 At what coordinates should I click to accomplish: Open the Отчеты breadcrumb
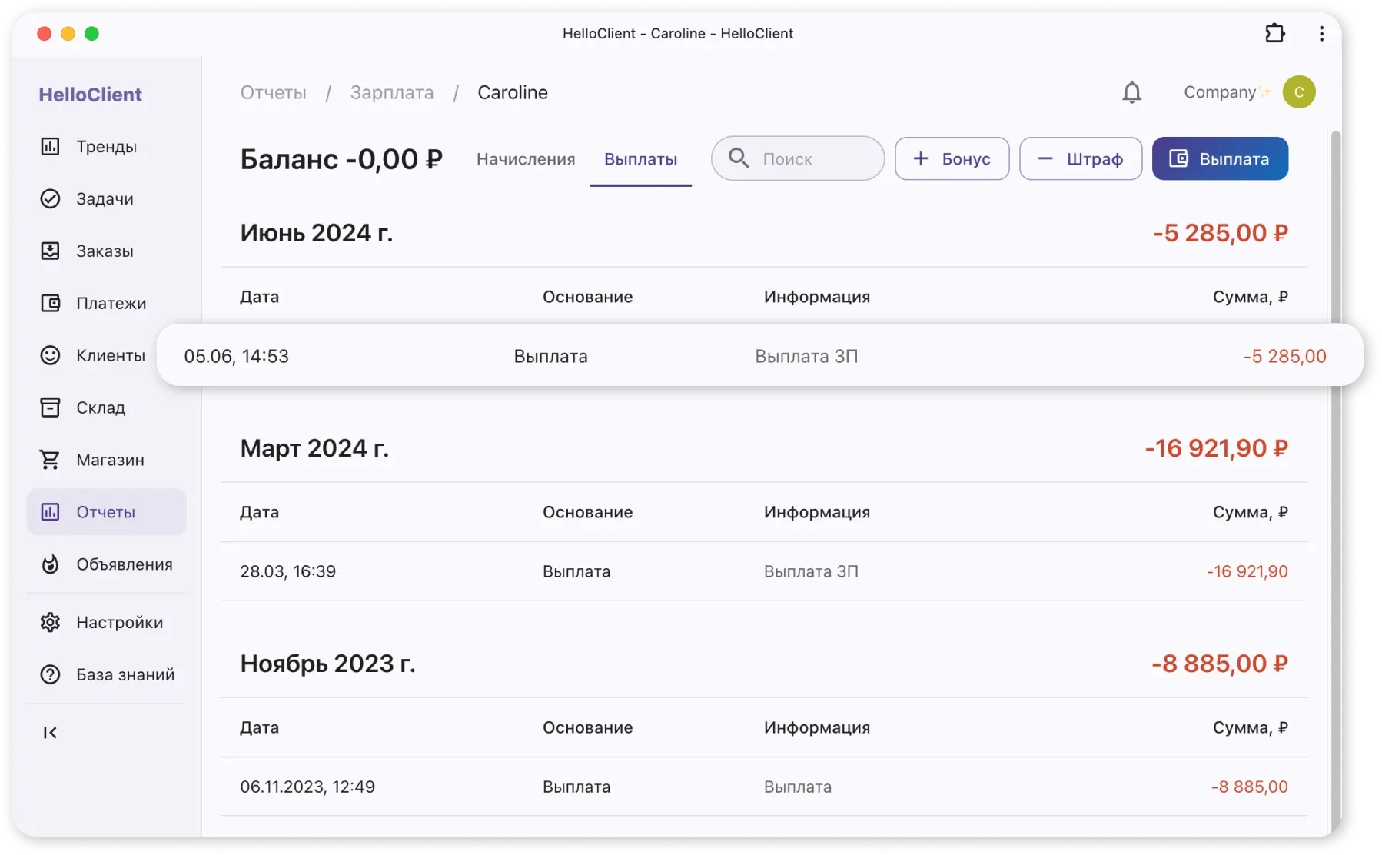[273, 92]
